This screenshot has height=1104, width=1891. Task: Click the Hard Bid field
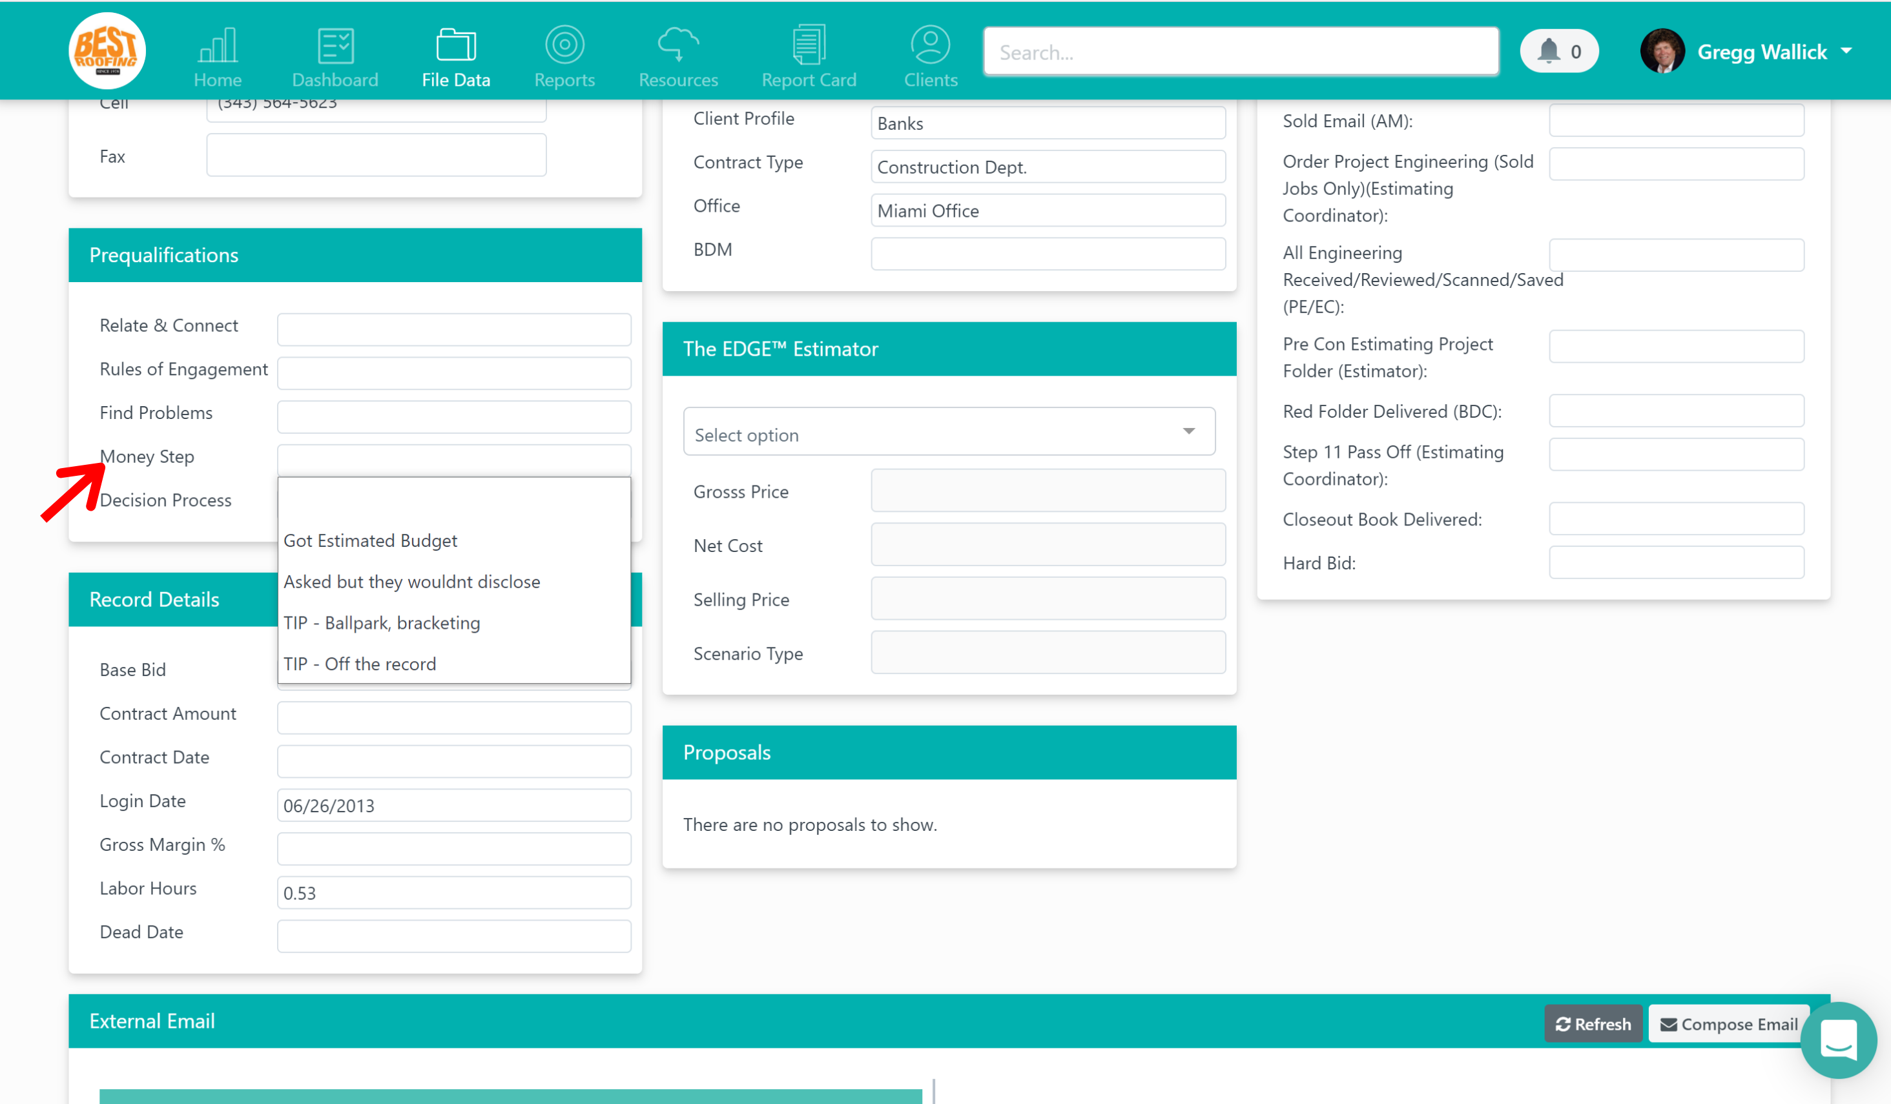(1677, 562)
